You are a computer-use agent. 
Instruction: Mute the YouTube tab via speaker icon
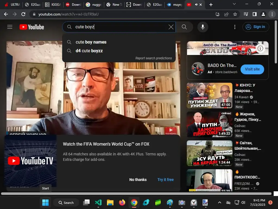pos(196,5)
